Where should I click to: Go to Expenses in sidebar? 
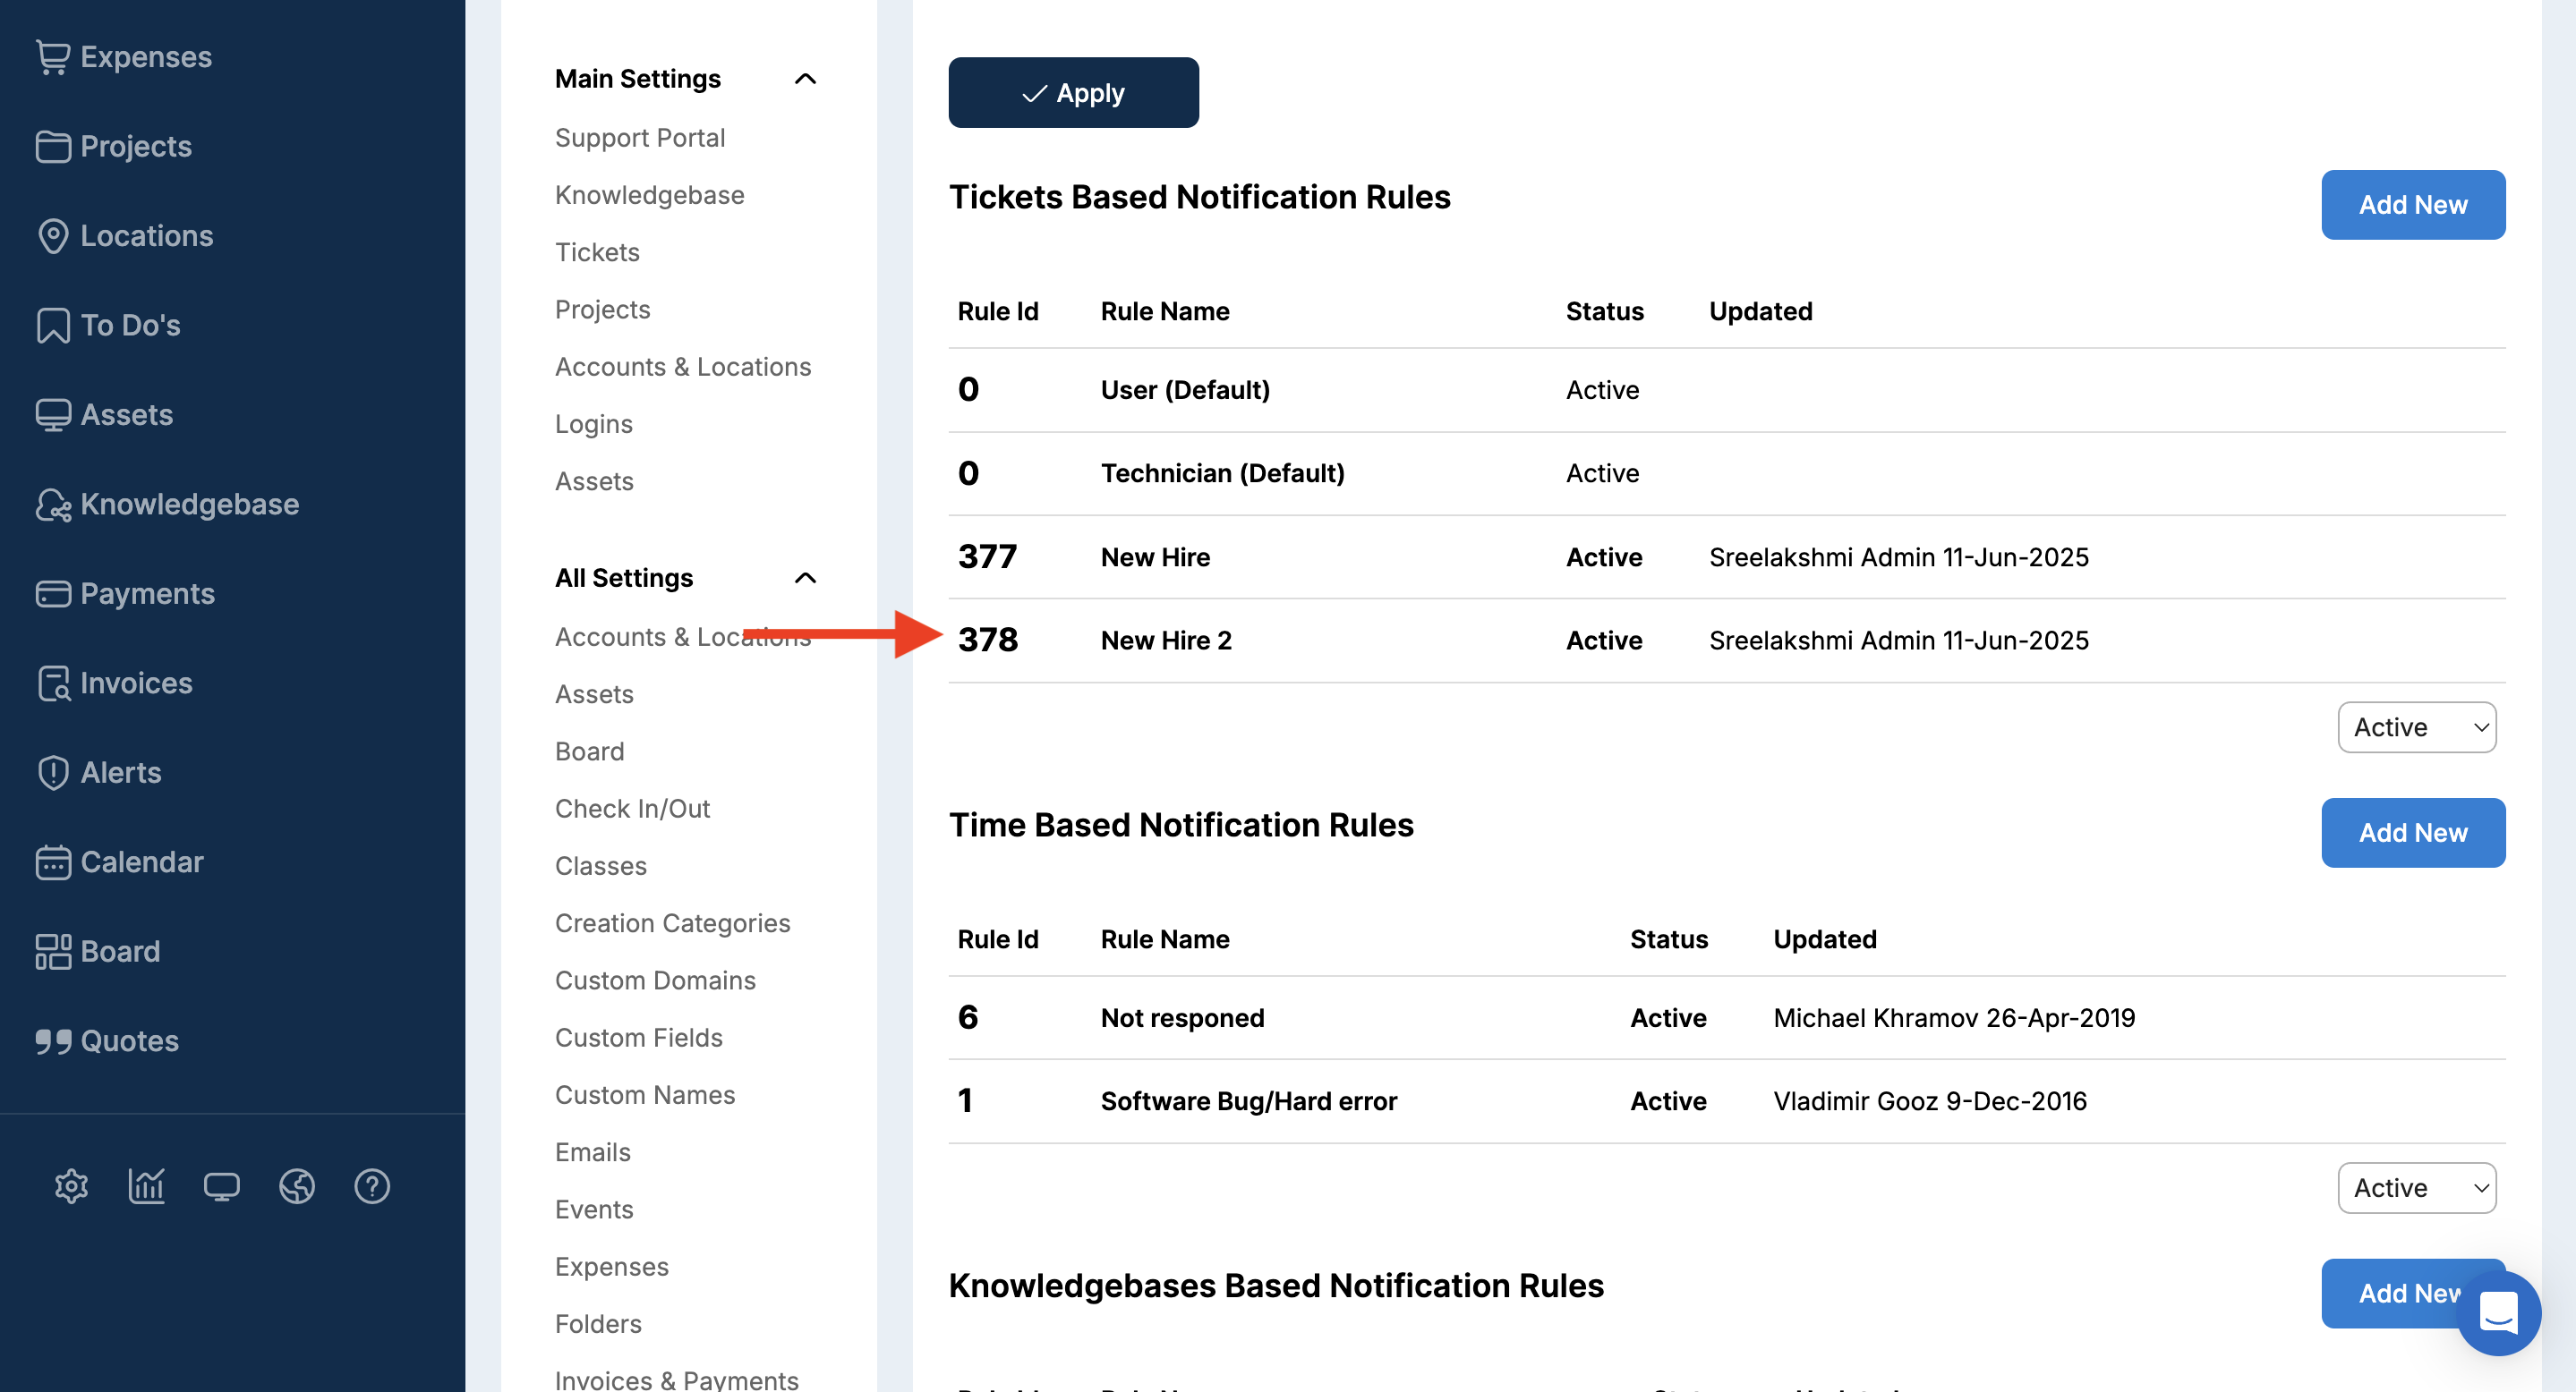click(145, 57)
